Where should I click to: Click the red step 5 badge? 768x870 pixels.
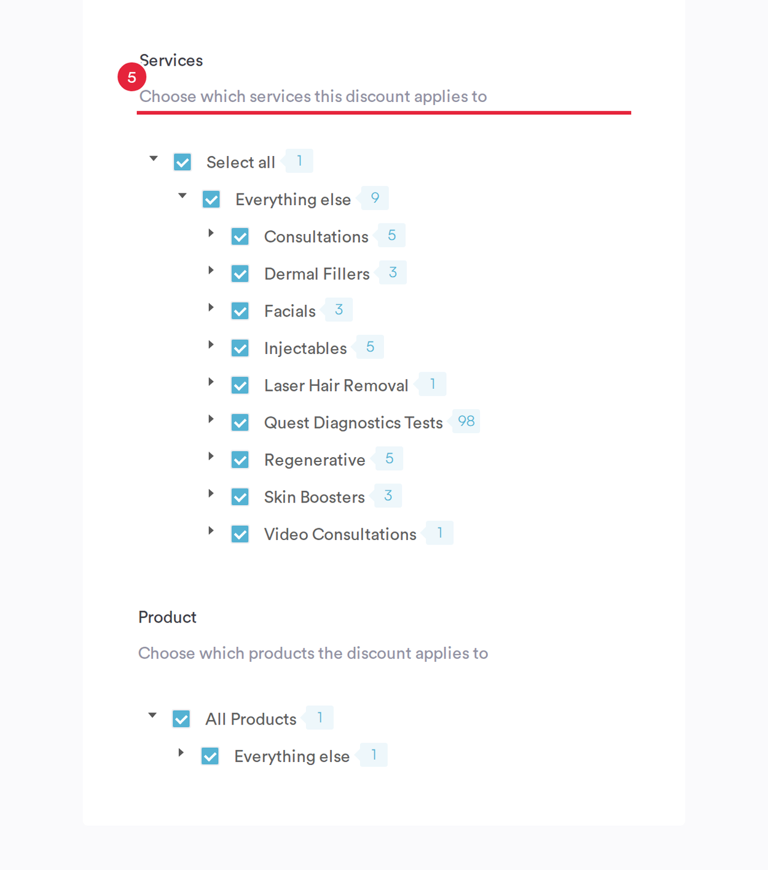tap(131, 77)
